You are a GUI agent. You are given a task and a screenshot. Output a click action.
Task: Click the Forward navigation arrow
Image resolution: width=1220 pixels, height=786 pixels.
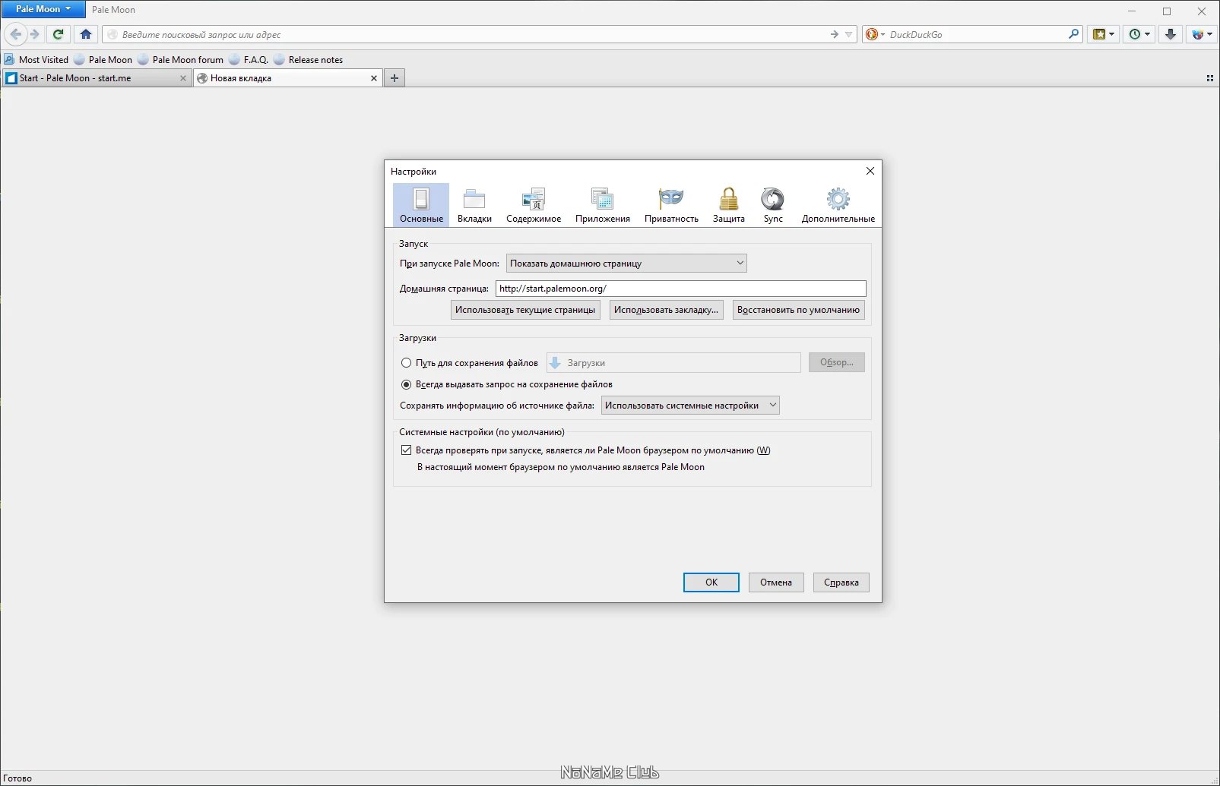pos(34,34)
